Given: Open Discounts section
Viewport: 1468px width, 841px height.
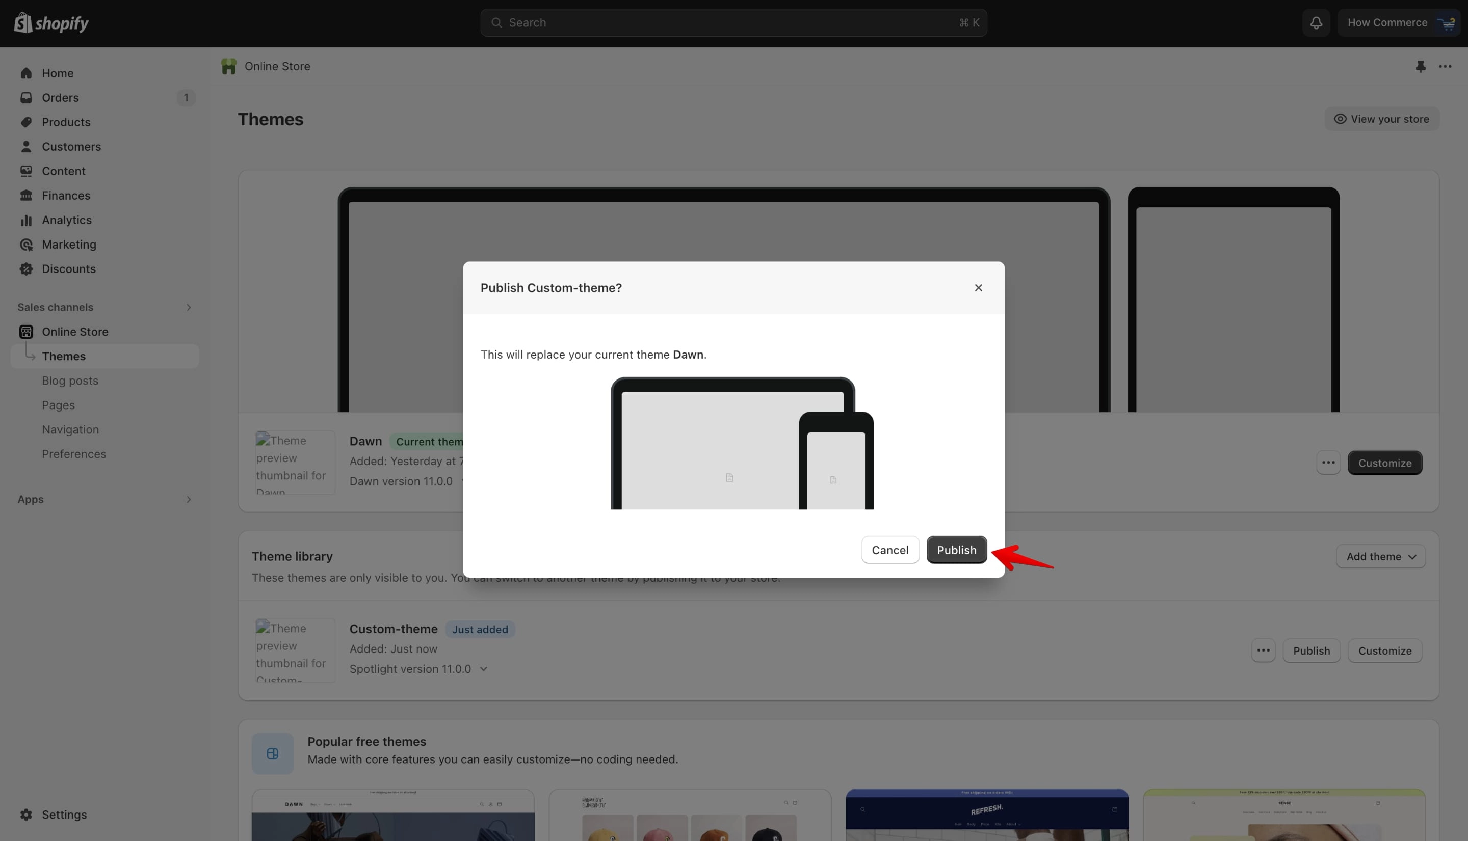Looking at the screenshot, I should pyautogui.click(x=104, y=268).
